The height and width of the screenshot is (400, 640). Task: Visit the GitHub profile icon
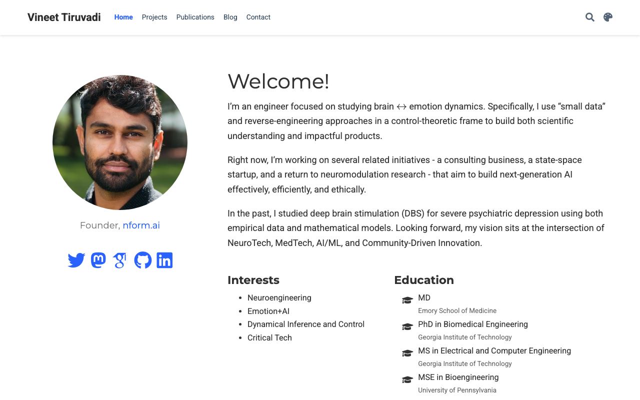[x=143, y=260]
